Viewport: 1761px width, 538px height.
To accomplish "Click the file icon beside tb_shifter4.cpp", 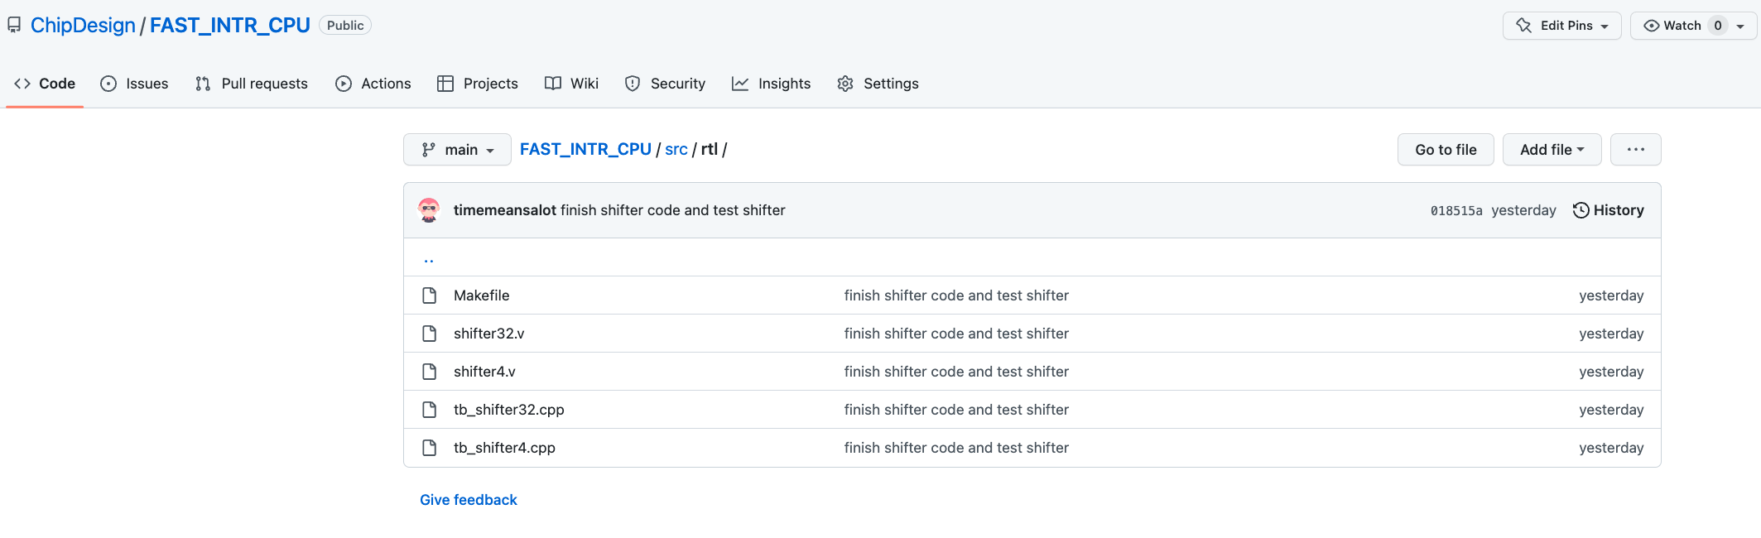I will [x=429, y=448].
